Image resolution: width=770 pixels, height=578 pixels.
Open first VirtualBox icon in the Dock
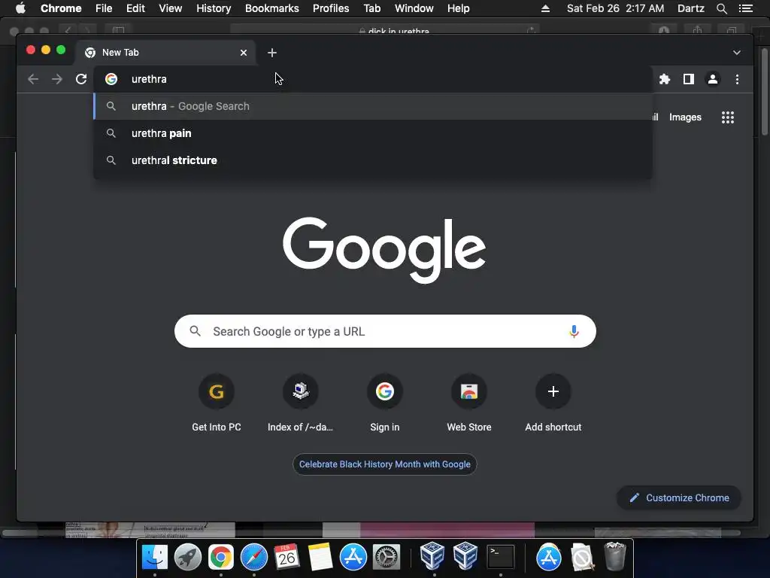click(432, 556)
